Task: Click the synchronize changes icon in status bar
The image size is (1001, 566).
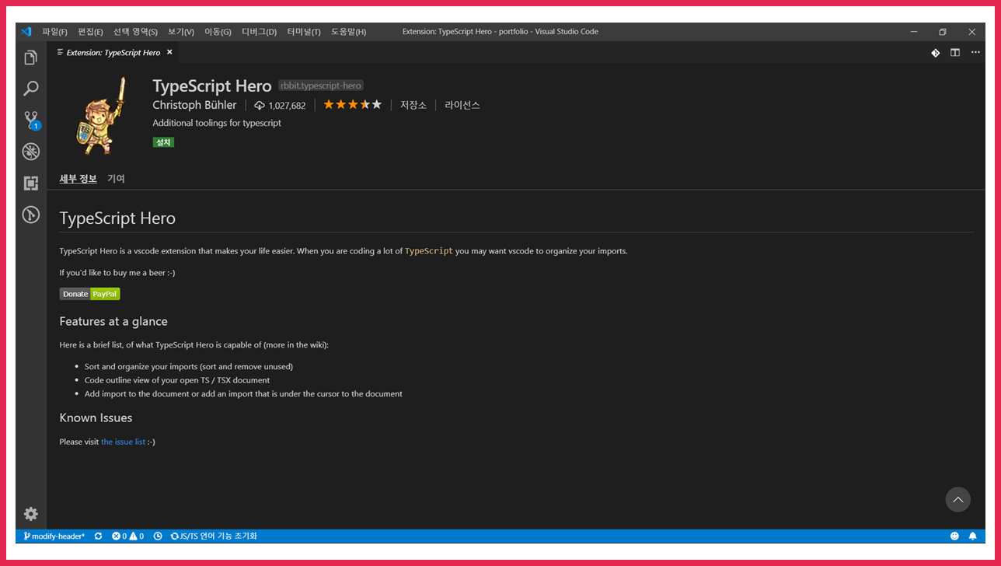Action: [x=98, y=536]
